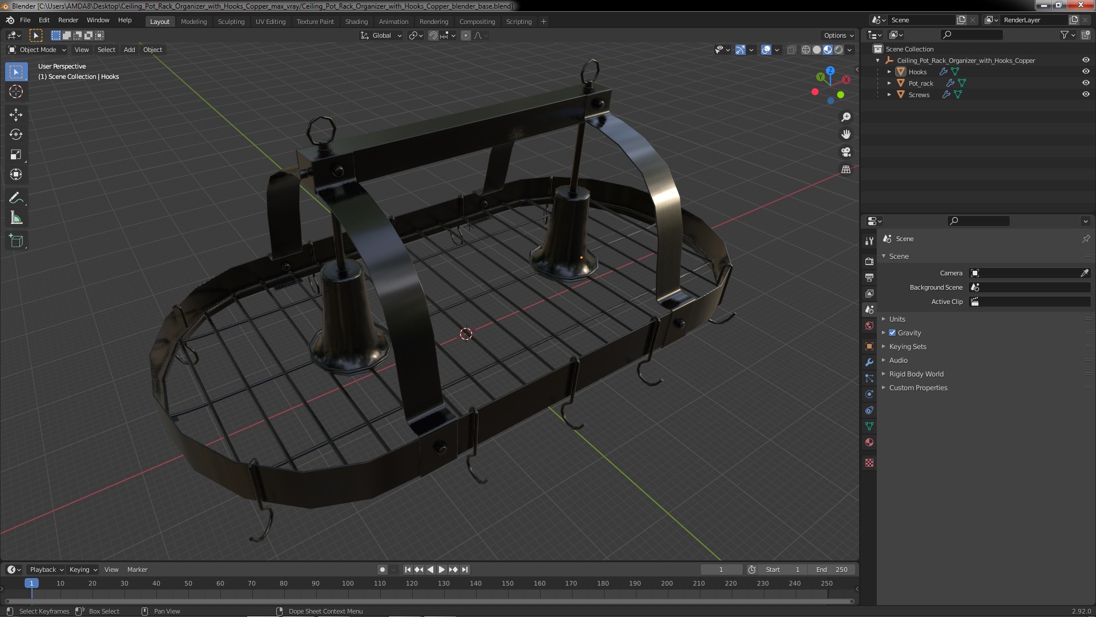1096x617 pixels.
Task: Disable the Gravity checkbox
Action: pyautogui.click(x=892, y=332)
